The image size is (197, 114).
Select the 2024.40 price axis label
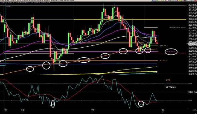193,74
